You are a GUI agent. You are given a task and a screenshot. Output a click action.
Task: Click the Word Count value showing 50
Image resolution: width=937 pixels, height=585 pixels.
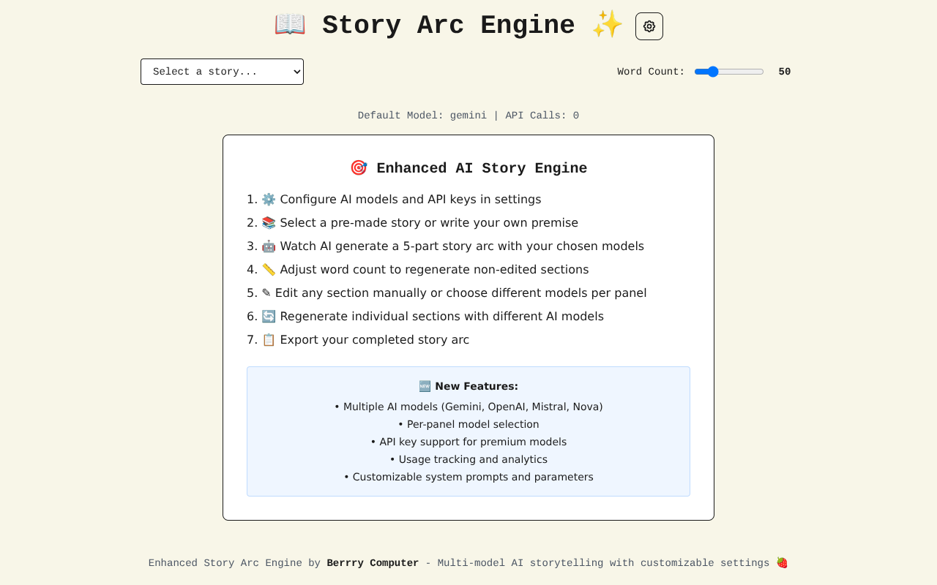click(785, 70)
